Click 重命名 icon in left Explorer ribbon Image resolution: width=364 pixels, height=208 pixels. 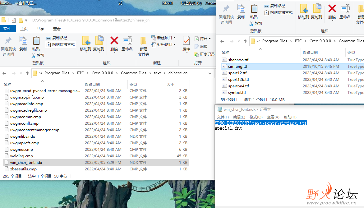click(127, 41)
